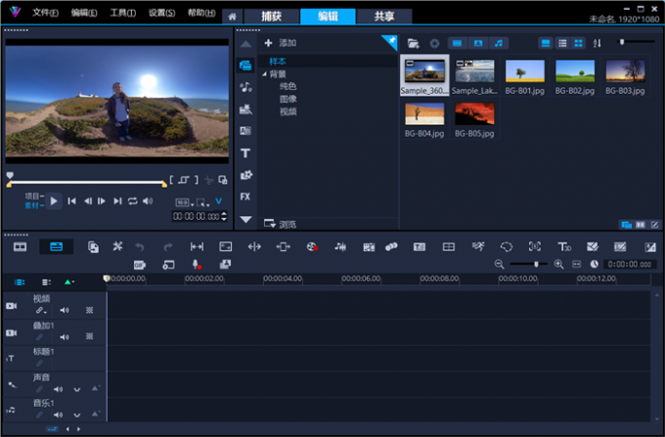Open the 16:9 aspect ratio dropdown
The image size is (665, 437).
coord(183,202)
